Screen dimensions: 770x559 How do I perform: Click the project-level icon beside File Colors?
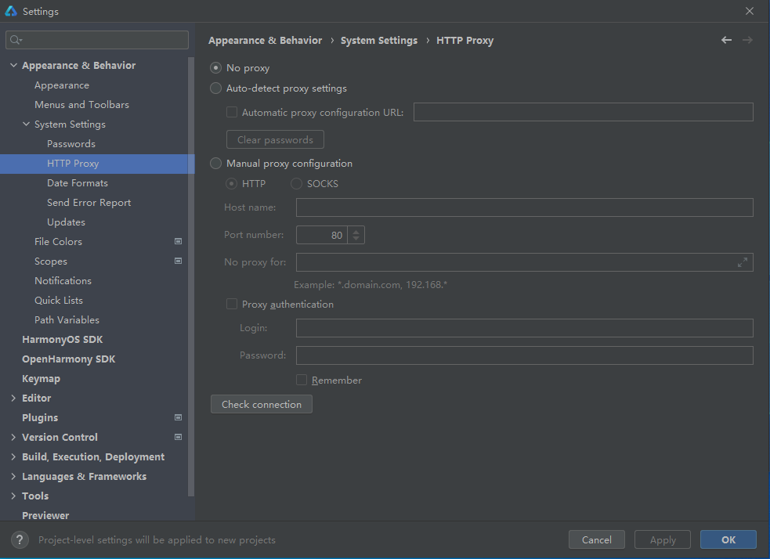[x=179, y=241]
